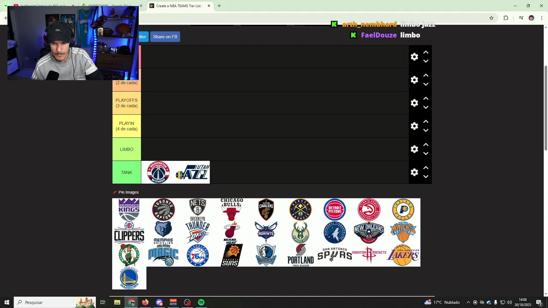Screen dimensions: 548x308
Task: Move the top tier row down with its arrow
Action: click(x=426, y=61)
